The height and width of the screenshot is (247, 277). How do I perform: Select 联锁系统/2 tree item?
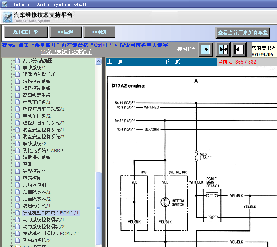pos(35,144)
